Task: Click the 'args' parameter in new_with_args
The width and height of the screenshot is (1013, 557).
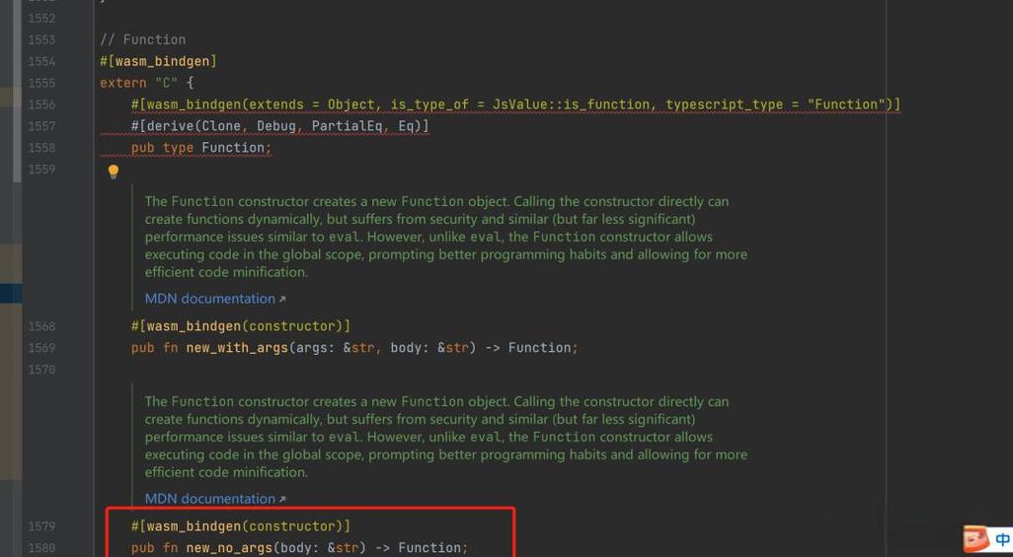Action: [311, 348]
